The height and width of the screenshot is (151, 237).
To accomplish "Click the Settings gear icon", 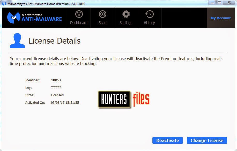I will tap(126, 14).
